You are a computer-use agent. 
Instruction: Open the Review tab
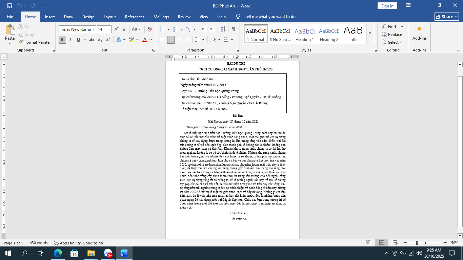pyautogui.click(x=184, y=17)
